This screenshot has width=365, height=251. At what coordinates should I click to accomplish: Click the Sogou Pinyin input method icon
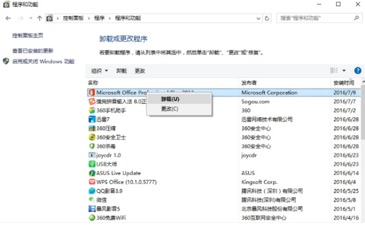click(91, 101)
